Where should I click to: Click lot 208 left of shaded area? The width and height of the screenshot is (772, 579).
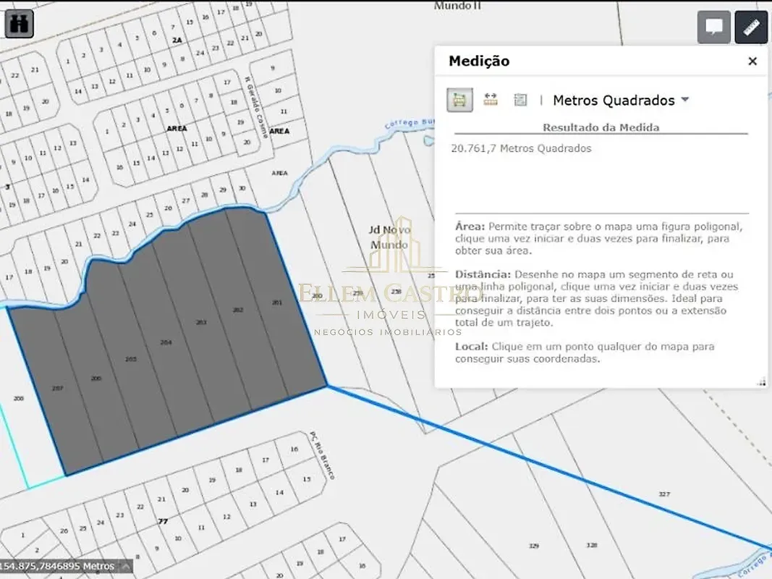pyautogui.click(x=18, y=398)
